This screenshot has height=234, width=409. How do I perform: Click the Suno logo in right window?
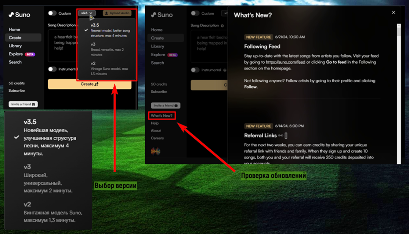(x=161, y=15)
